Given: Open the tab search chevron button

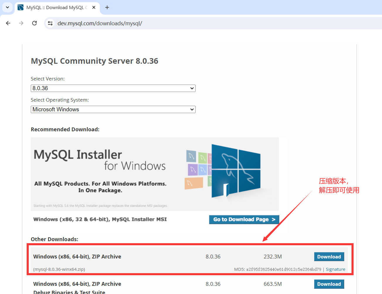Looking at the screenshot, I should tap(7, 7).
